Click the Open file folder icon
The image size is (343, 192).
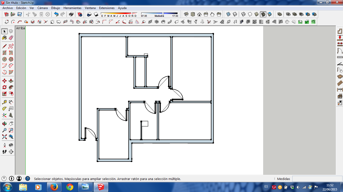tap(13, 14)
